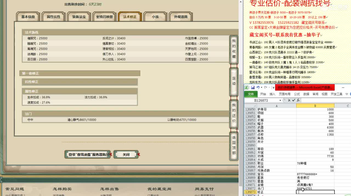Image resolution: width=351 pixels, height=196 pixels.
Task: Click the value 7730 in column B
Action: 315,156
